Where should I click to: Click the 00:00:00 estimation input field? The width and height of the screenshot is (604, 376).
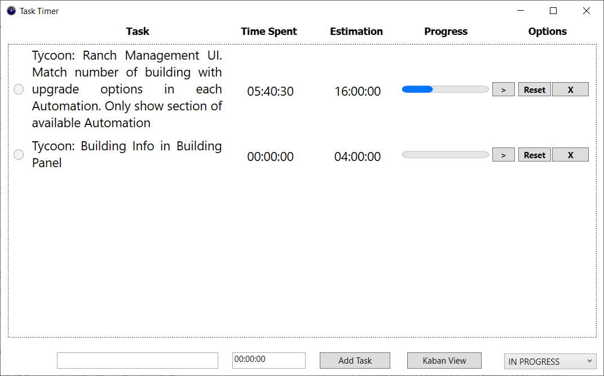(x=268, y=360)
